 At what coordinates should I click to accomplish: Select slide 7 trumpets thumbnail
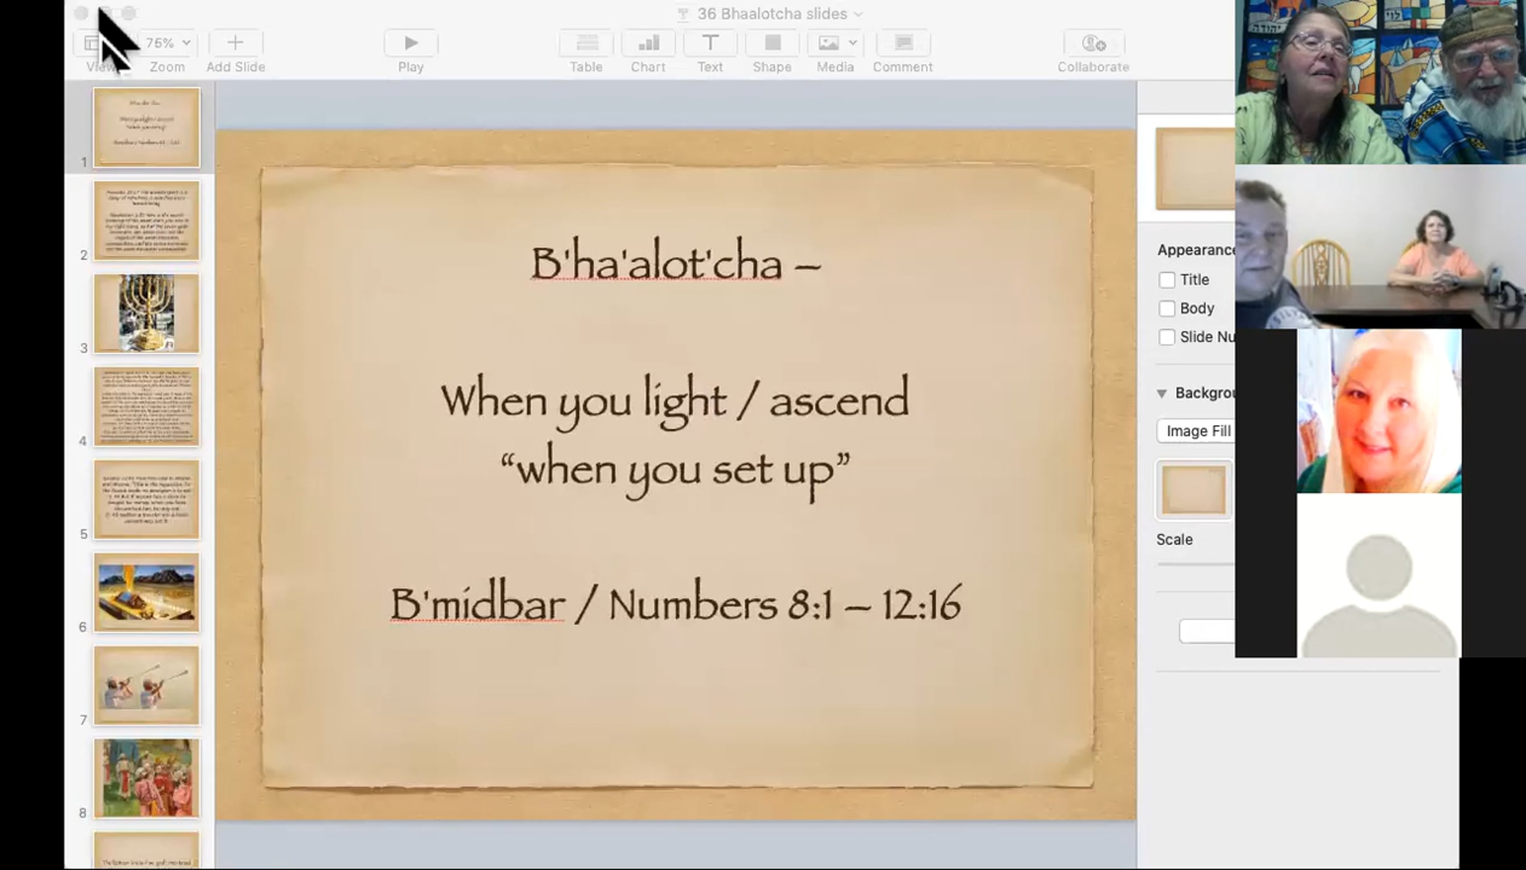[x=147, y=685]
